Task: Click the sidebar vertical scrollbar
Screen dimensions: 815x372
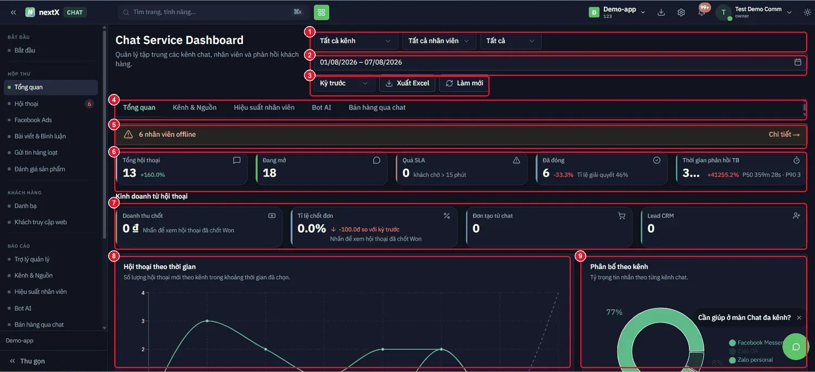Action: click(104, 134)
